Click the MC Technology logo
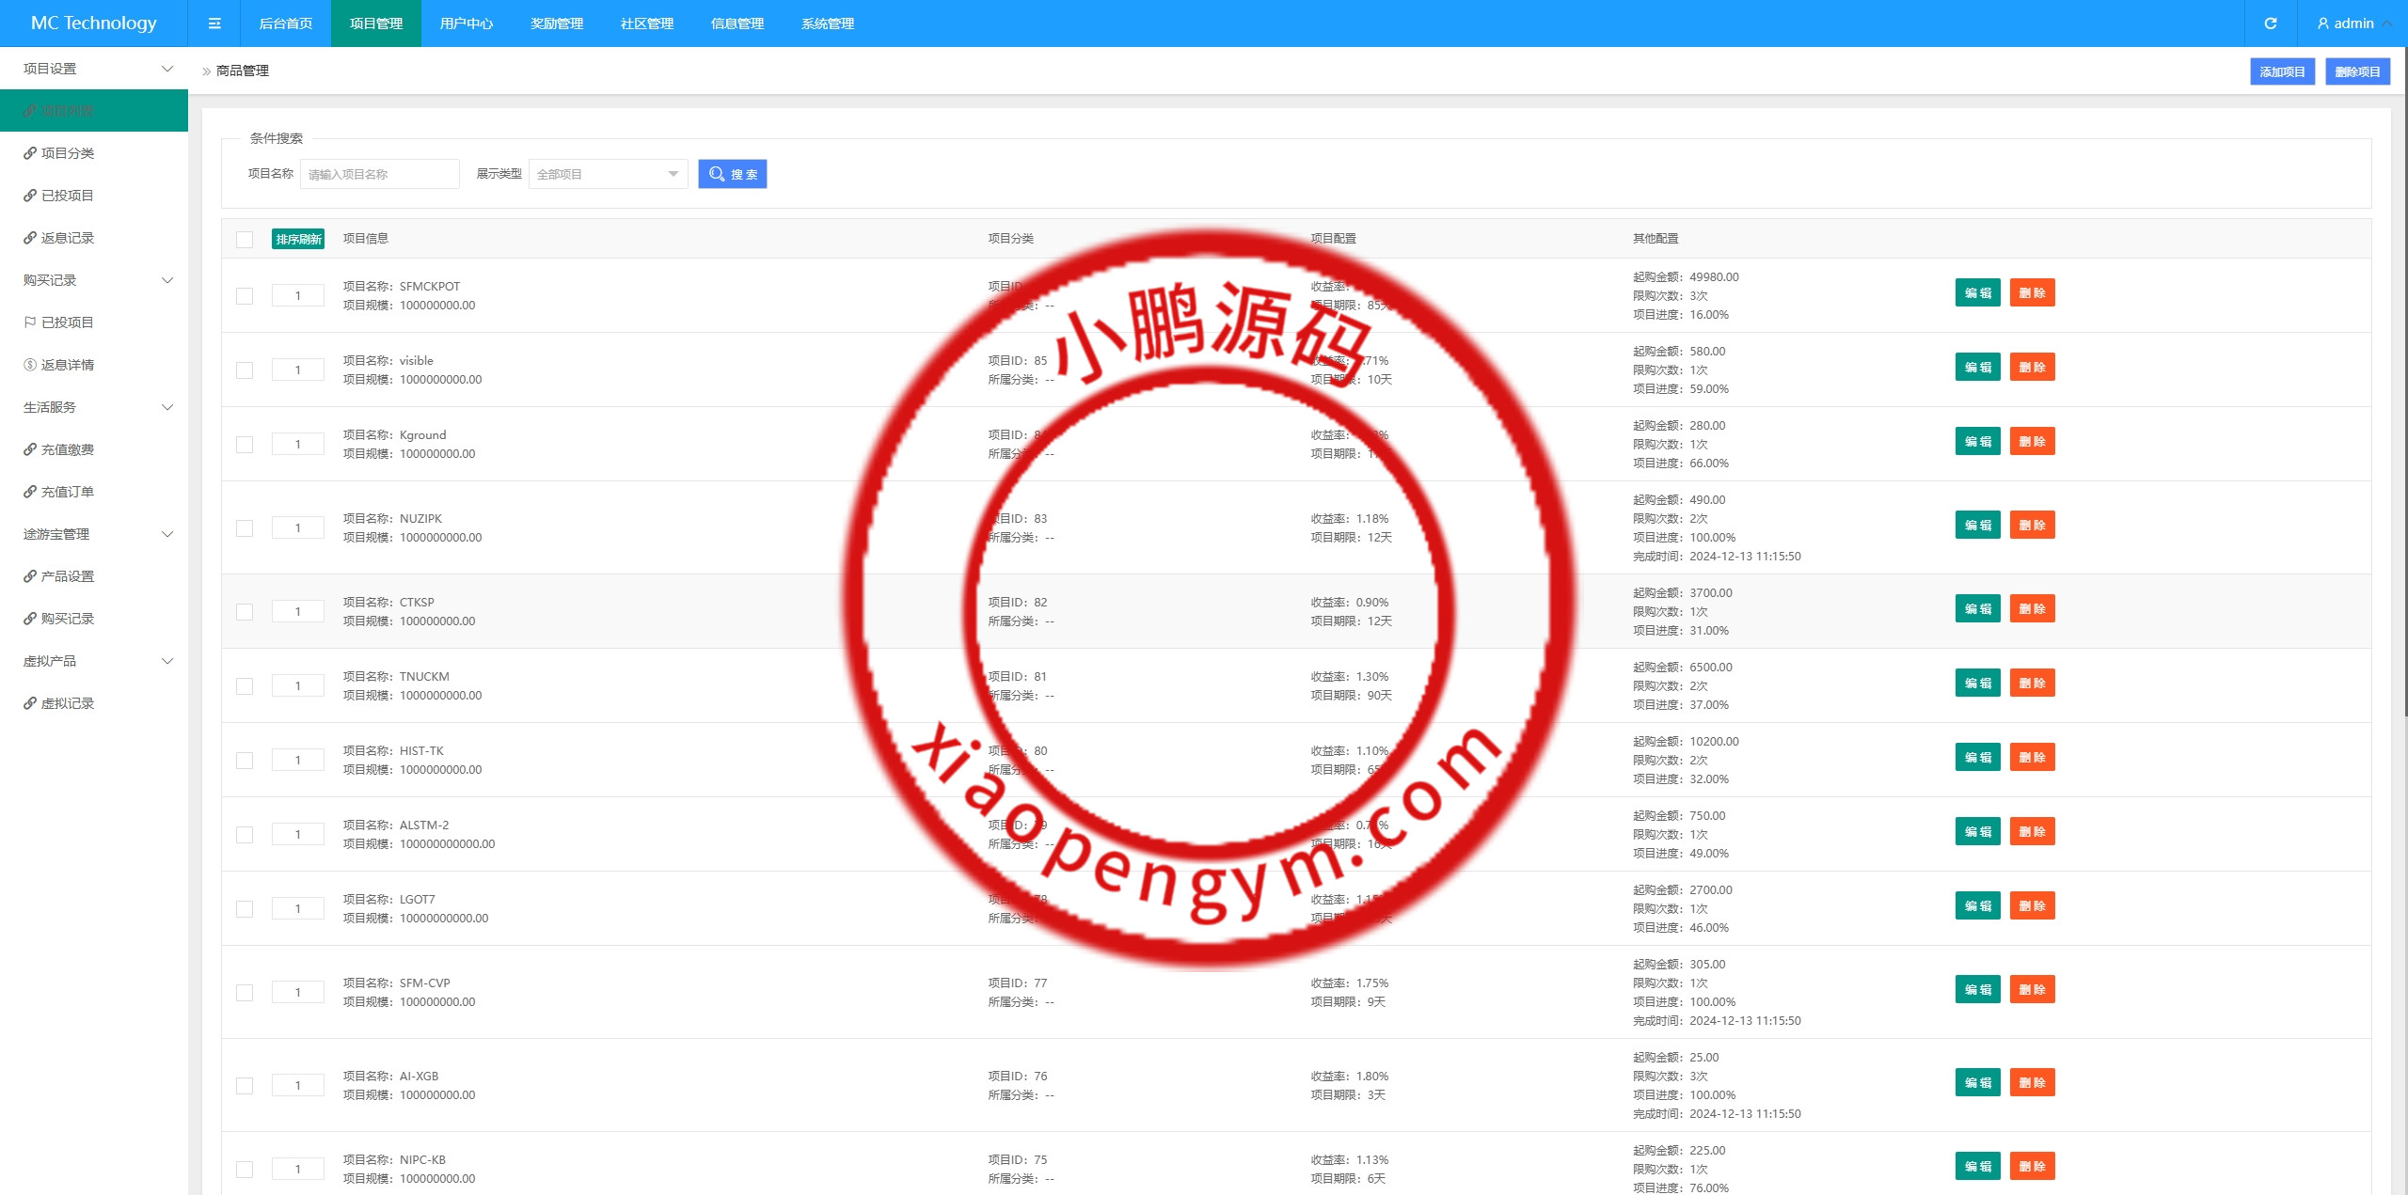Viewport: 2408px width, 1195px height. pyautogui.click(x=94, y=24)
